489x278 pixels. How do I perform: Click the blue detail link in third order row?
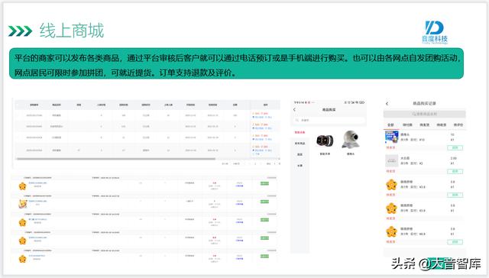(x=239, y=222)
